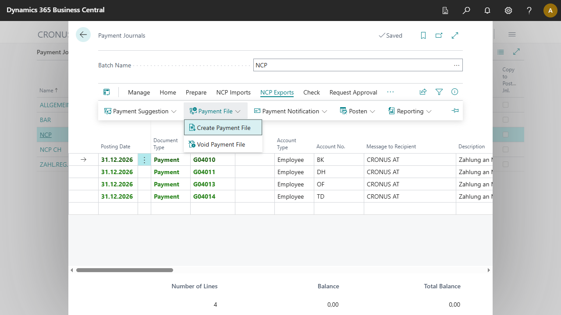
Task: Open ZAHL.REG. batch link in background
Action: 54,164
